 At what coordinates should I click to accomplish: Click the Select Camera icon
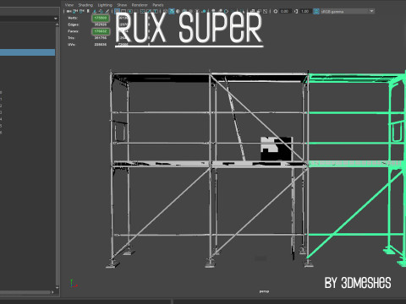[69, 11]
